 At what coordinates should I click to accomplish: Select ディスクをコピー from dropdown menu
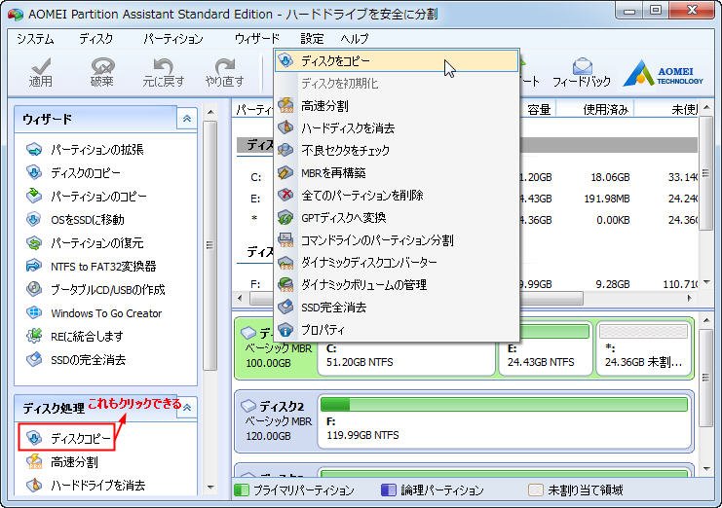(397, 61)
